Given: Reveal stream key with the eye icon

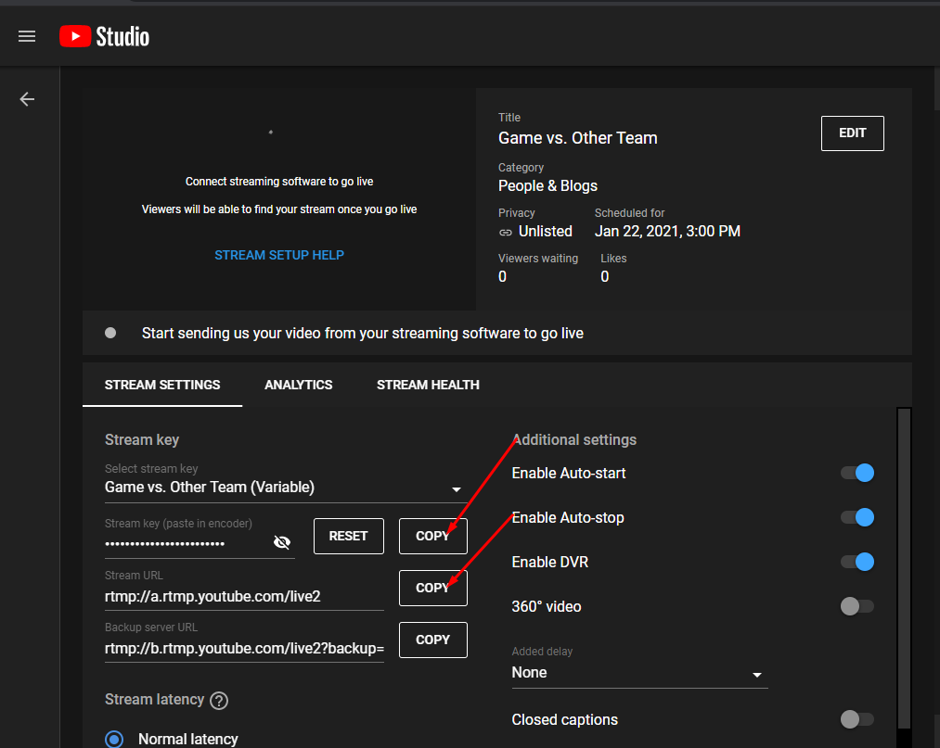Looking at the screenshot, I should 282,542.
